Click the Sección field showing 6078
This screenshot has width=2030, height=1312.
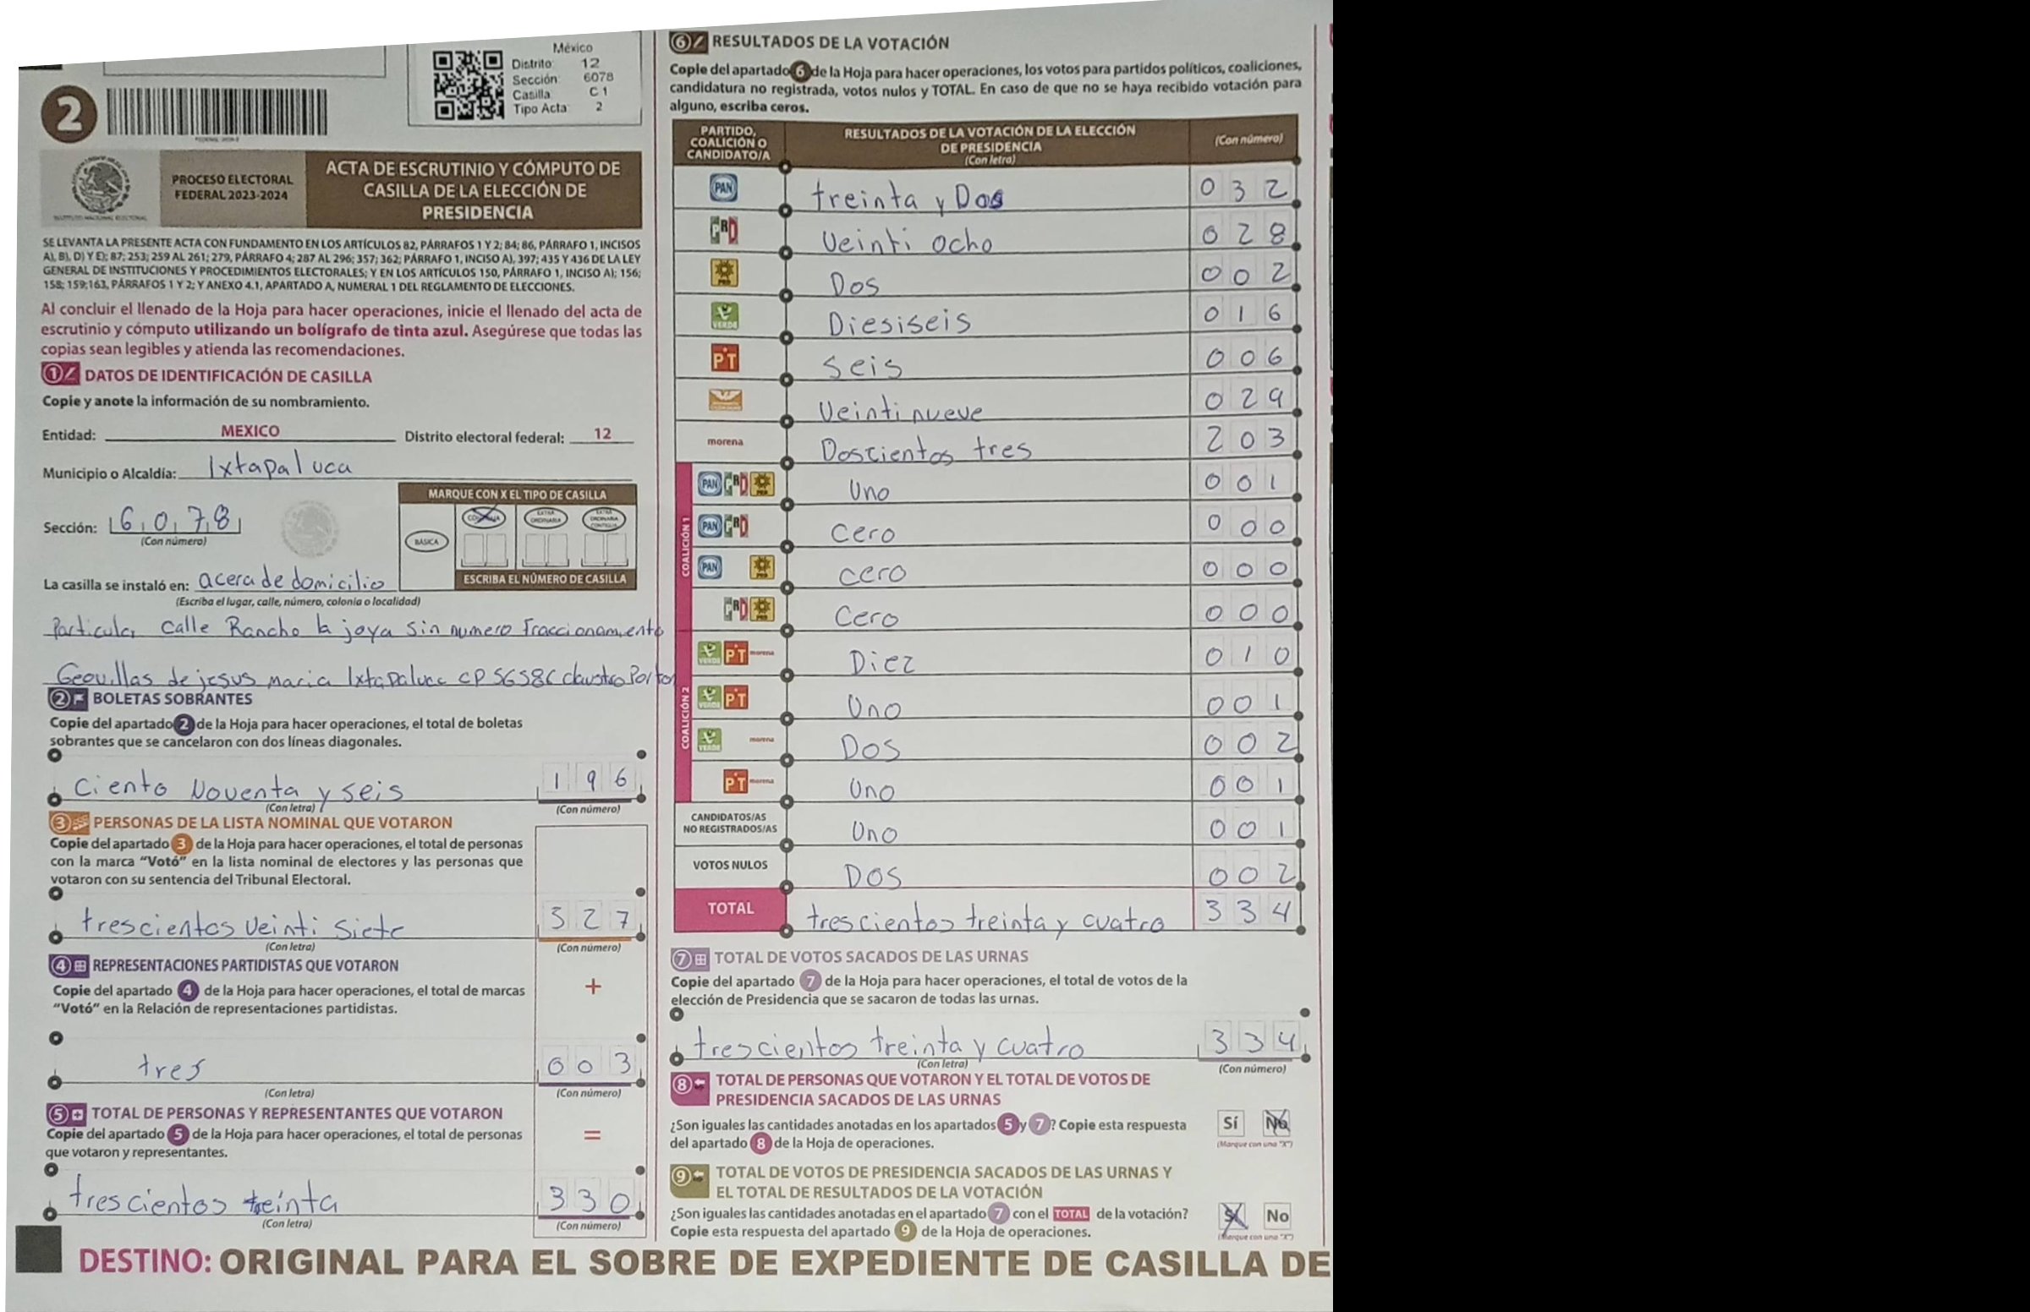tap(175, 520)
